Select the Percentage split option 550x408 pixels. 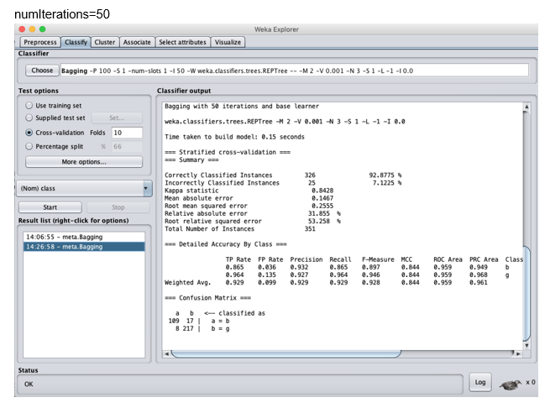click(x=30, y=146)
